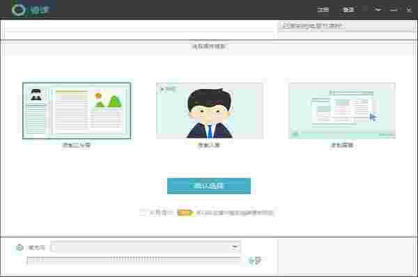Screen dimensions: 418x277
Task: Click the yellow badge next to the checkbox label
Action: click(x=185, y=213)
